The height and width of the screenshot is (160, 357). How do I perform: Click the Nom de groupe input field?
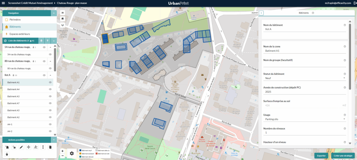point(304,64)
